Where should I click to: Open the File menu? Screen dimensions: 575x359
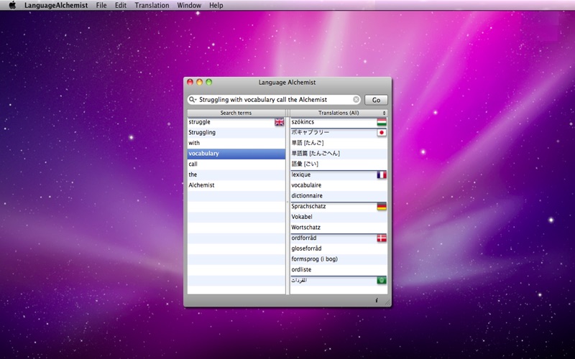101,5
